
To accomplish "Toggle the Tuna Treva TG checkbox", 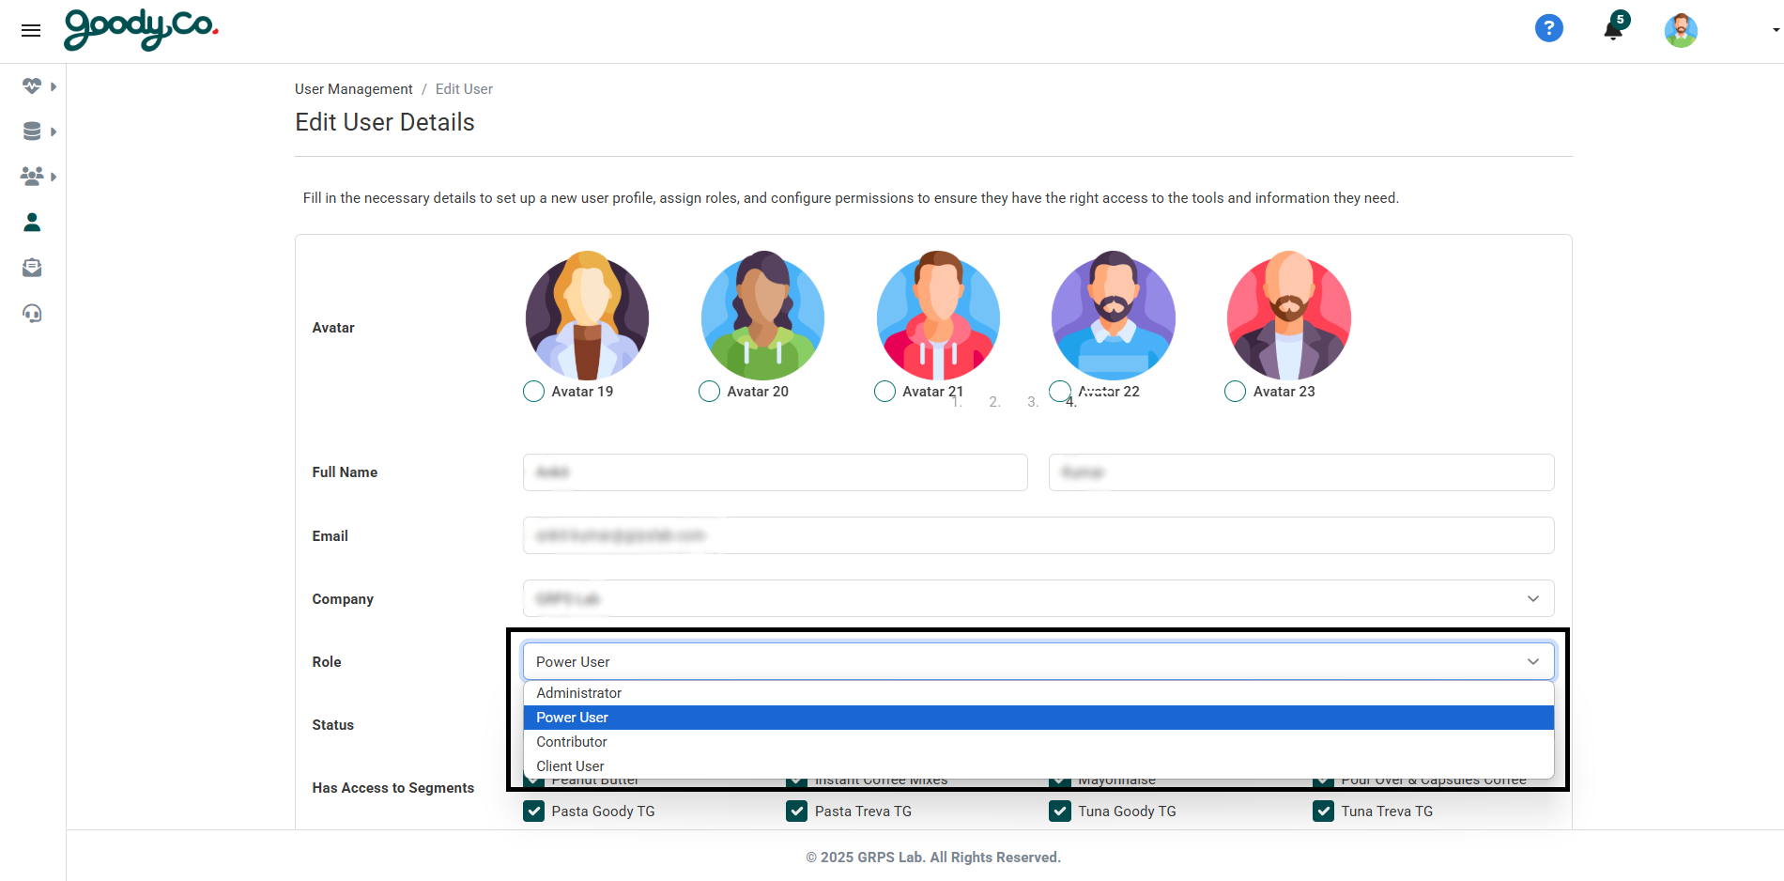I will [x=1324, y=811].
